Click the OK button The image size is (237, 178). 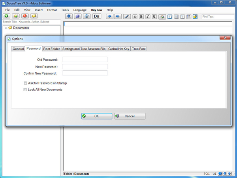pyautogui.click(x=97, y=116)
